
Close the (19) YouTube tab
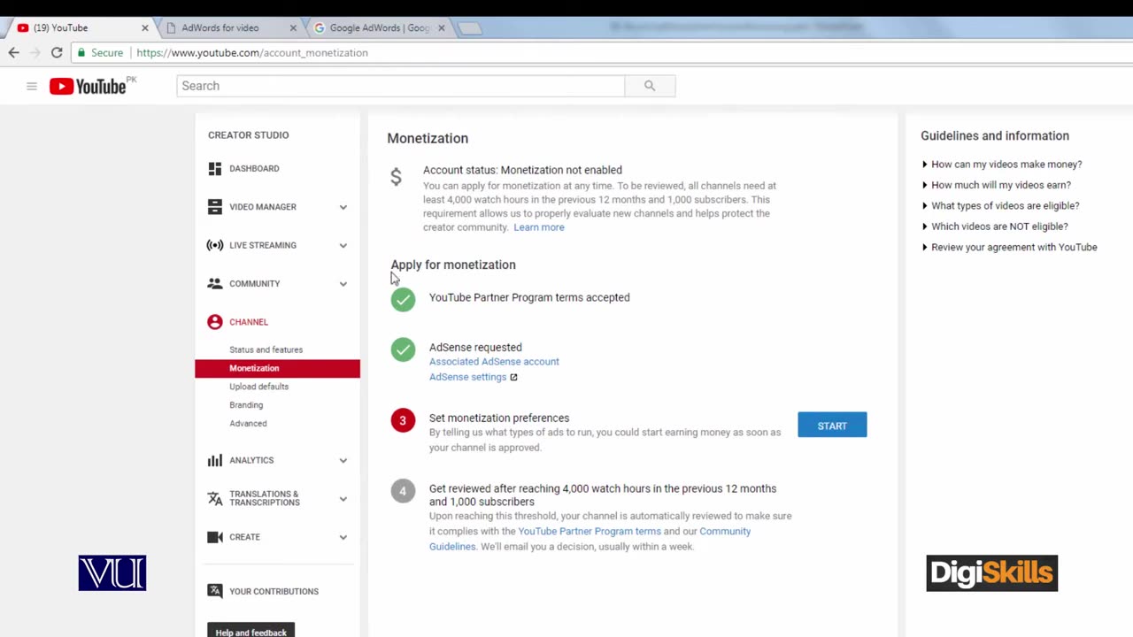click(145, 28)
